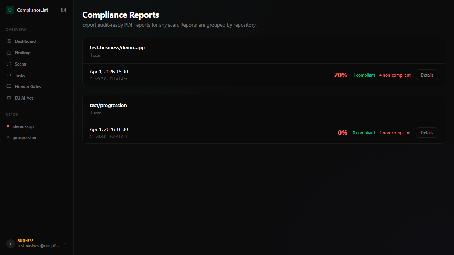This screenshot has width=454, height=255.
Task: Expand the test-business/demo-app report group header
Action: [x=264, y=51]
